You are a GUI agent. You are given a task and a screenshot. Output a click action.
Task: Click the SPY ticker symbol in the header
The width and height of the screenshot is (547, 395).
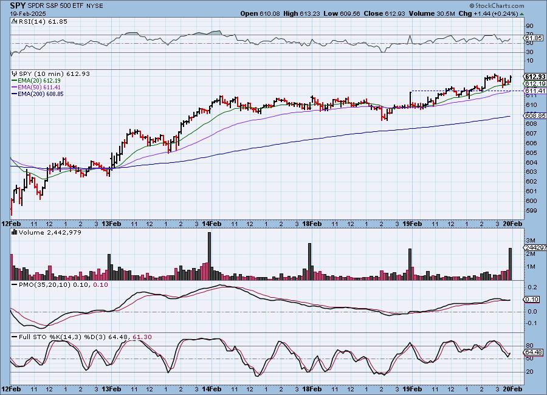click(x=18, y=5)
